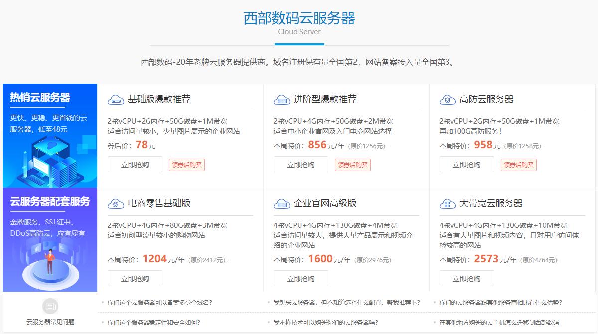The image size is (598, 334).
Task: Click the price 2573元/年
Action: pos(495,259)
